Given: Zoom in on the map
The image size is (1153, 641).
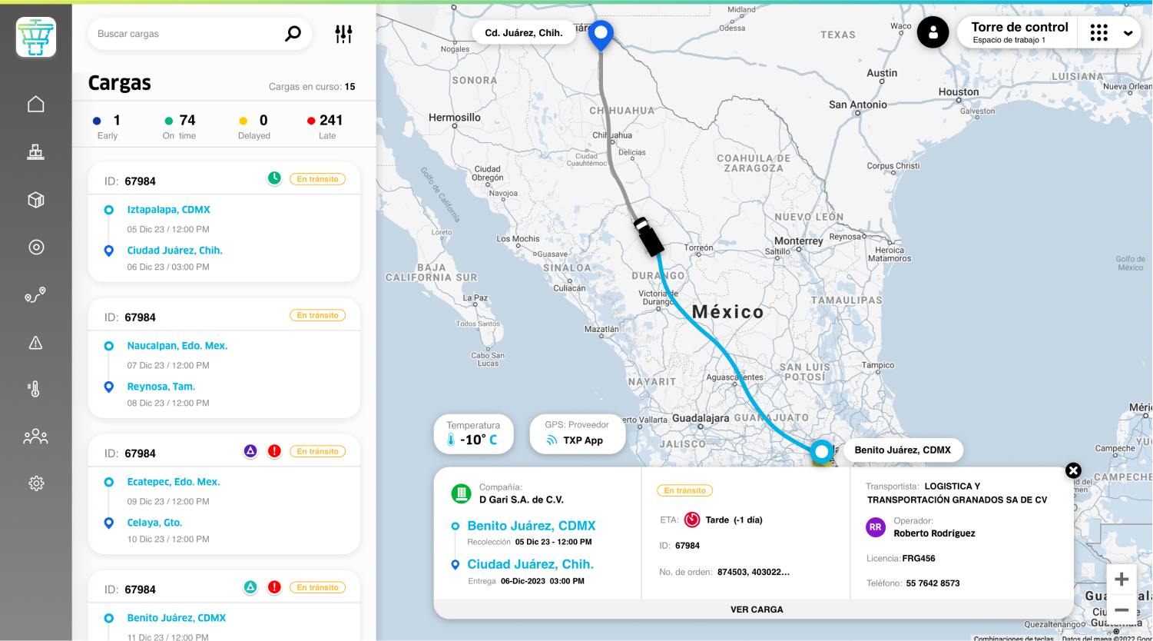Looking at the screenshot, I should click(1121, 579).
